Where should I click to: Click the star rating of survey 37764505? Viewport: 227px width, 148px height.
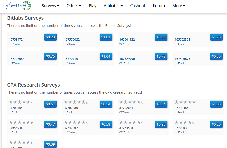pos(130,122)
